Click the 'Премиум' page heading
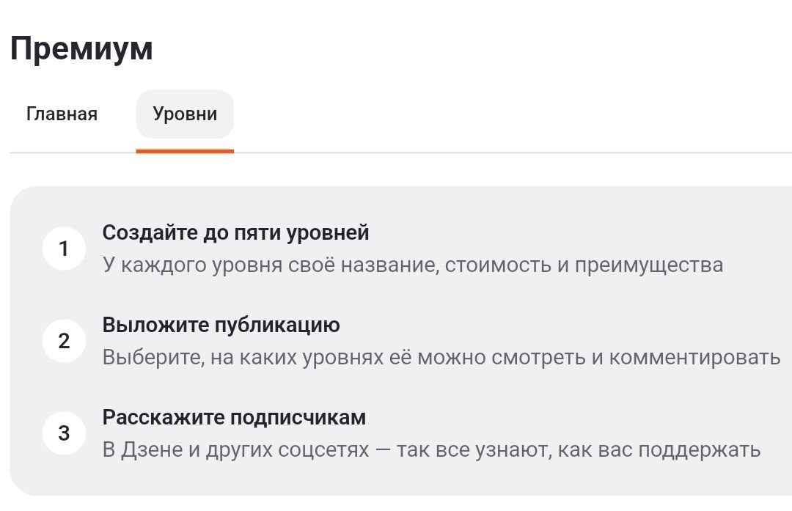The width and height of the screenshot is (792, 511). [81, 49]
